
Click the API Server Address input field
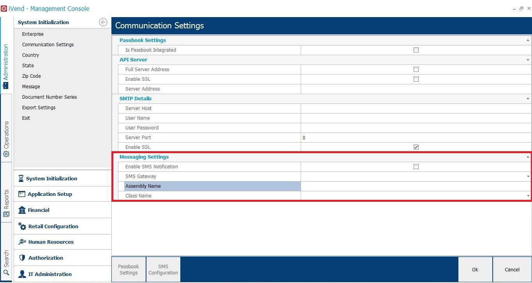pos(416,89)
